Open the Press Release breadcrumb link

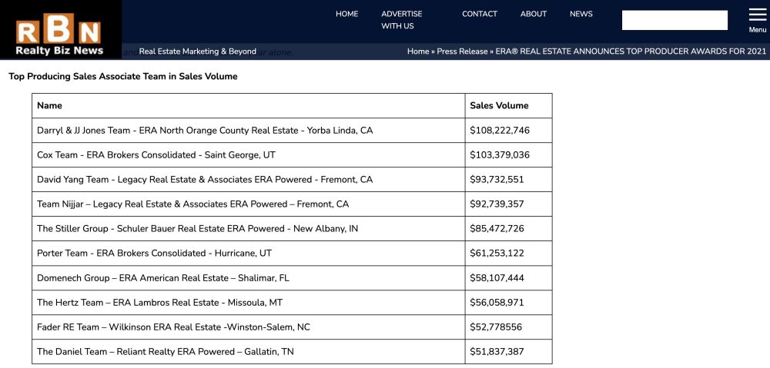[462, 51]
